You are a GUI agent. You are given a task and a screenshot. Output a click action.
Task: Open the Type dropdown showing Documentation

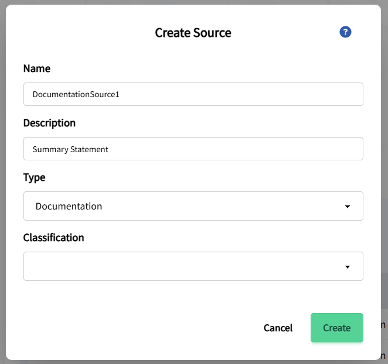coord(193,206)
